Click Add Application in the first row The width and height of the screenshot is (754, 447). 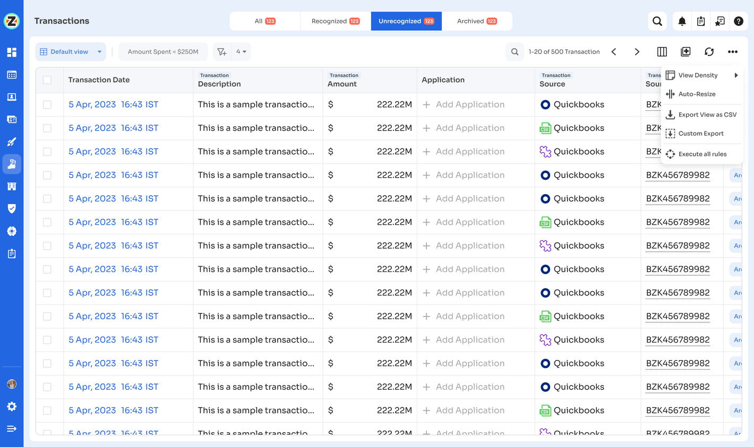[464, 104]
